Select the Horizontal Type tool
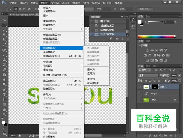The width and height of the screenshot is (183, 138). tap(4, 94)
